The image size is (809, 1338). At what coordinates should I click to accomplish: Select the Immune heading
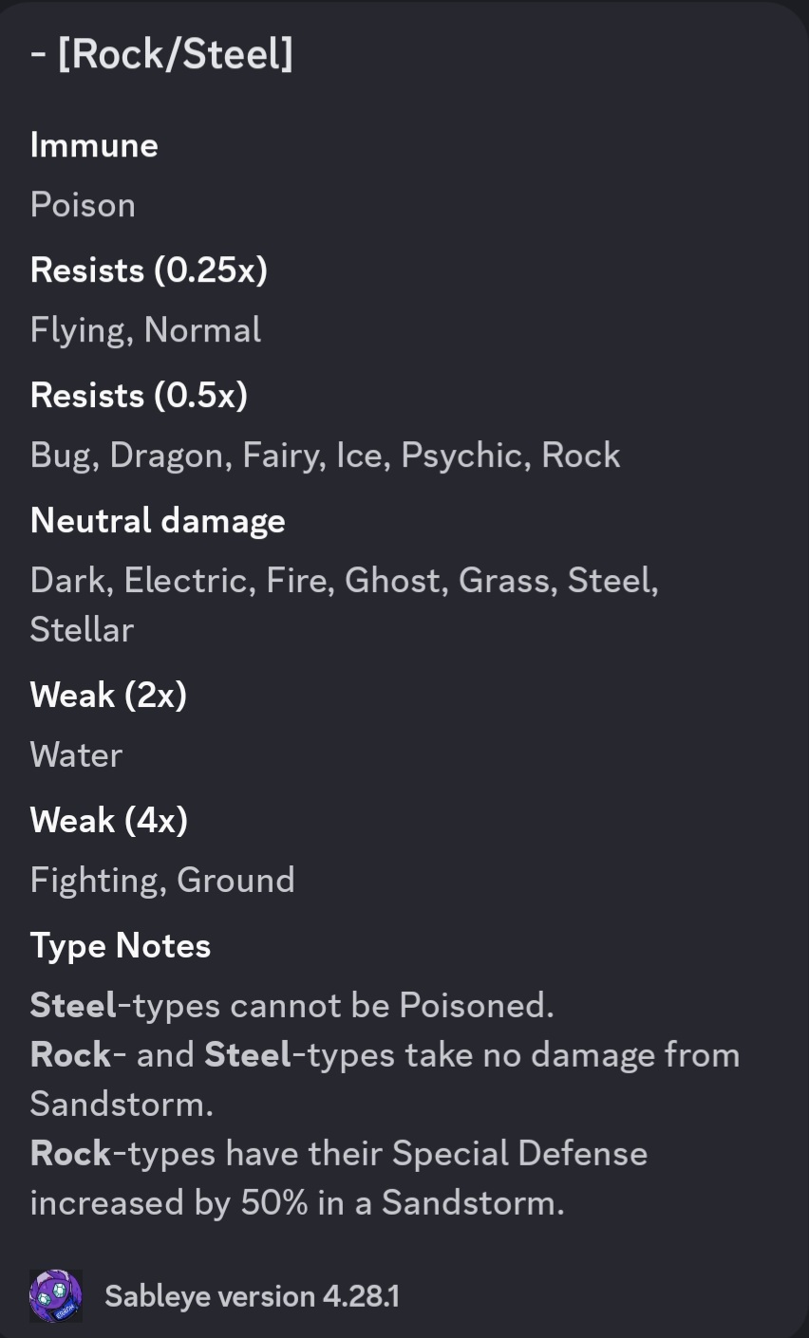click(x=94, y=145)
